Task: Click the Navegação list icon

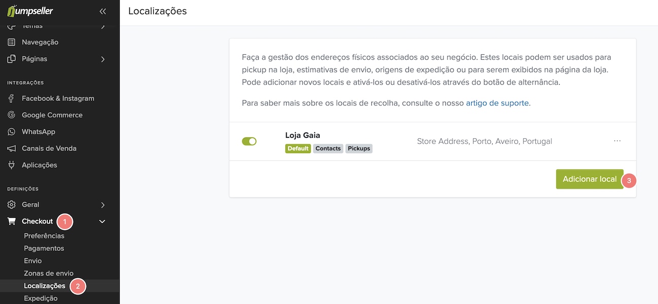Action: (11, 42)
